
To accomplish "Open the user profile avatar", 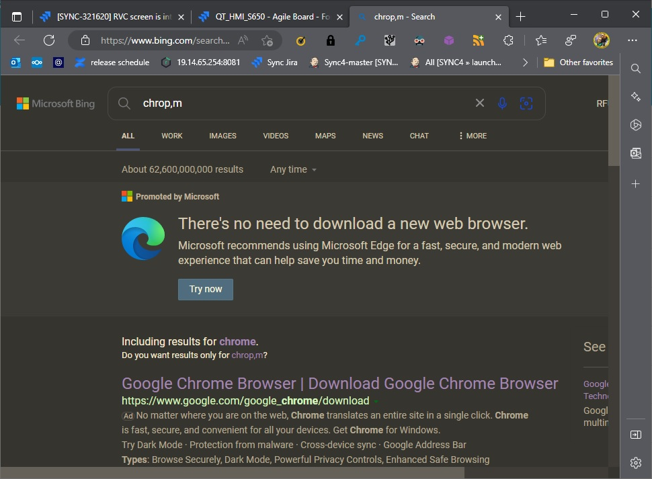I will [x=602, y=40].
